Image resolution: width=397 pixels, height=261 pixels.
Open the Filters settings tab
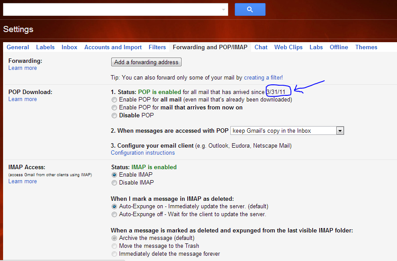[157, 47]
